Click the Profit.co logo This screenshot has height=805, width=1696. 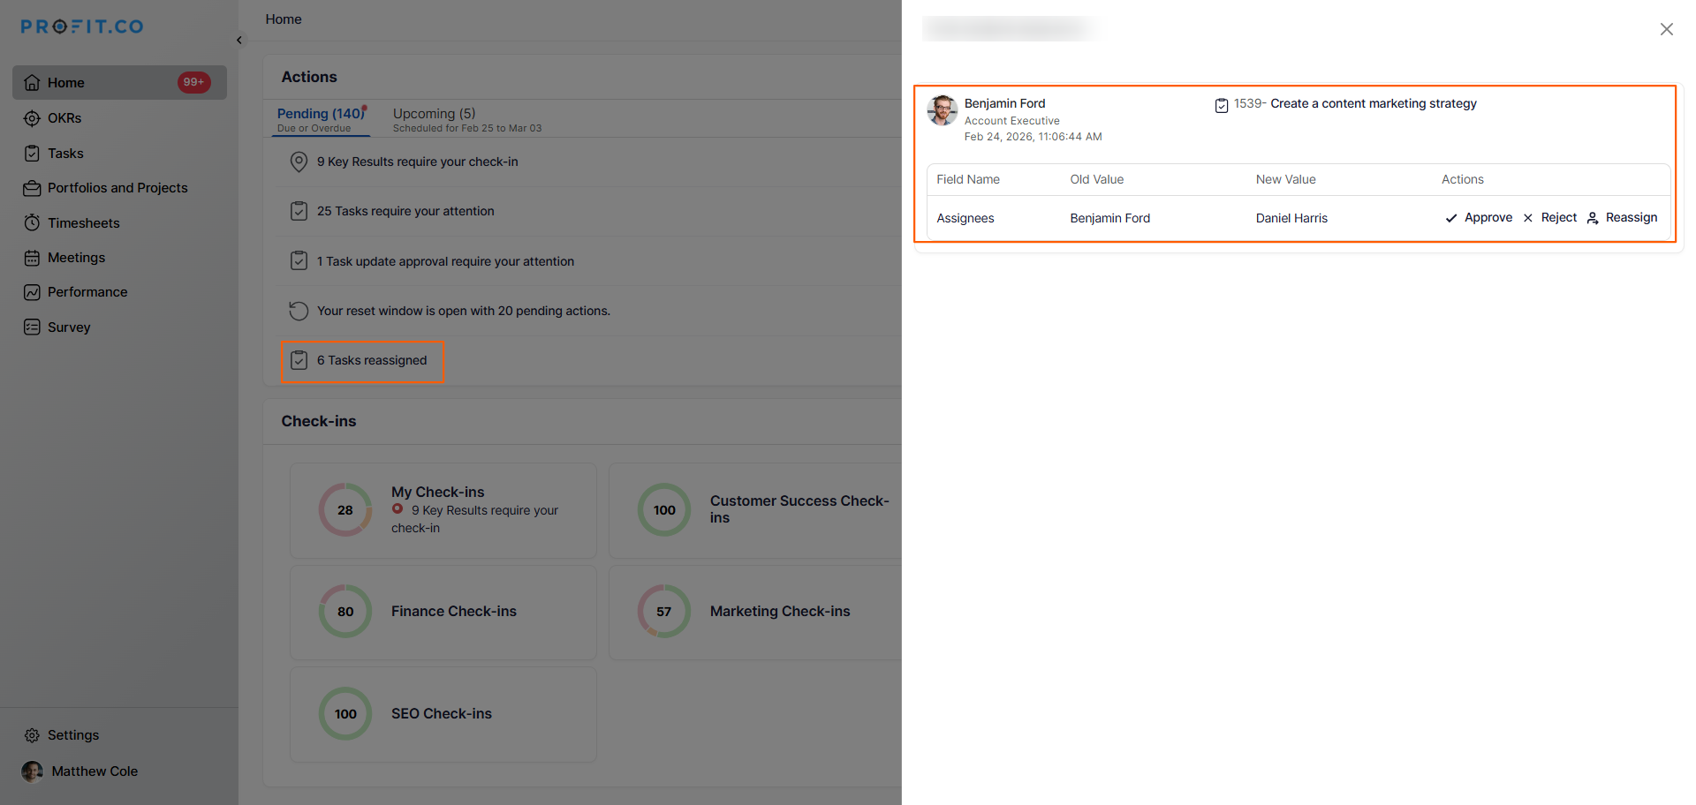pyautogui.click(x=82, y=26)
